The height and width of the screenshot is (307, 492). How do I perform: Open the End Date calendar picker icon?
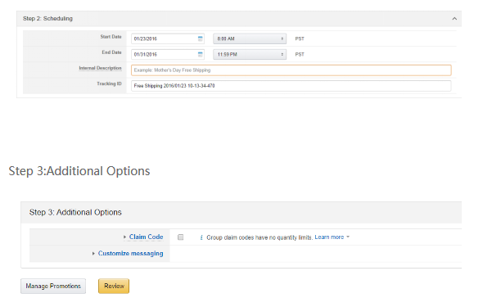click(x=201, y=54)
